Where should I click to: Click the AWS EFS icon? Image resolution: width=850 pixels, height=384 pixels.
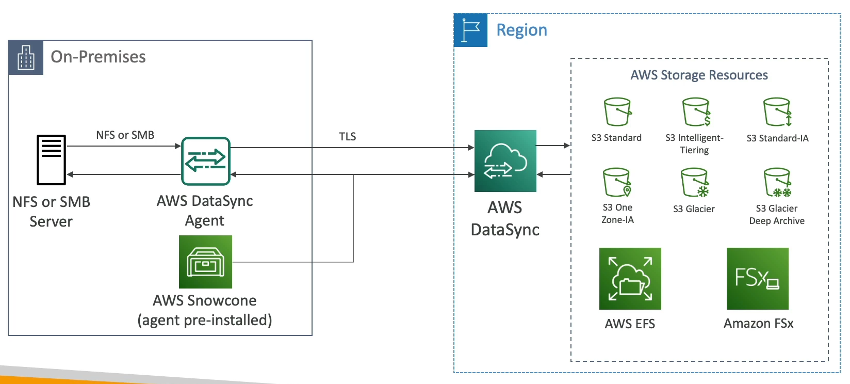tap(630, 279)
